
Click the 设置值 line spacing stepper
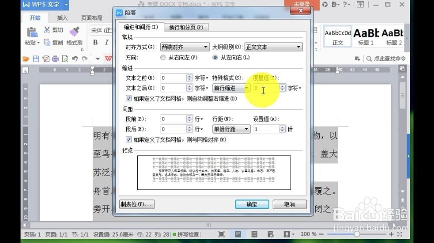[x=282, y=129]
